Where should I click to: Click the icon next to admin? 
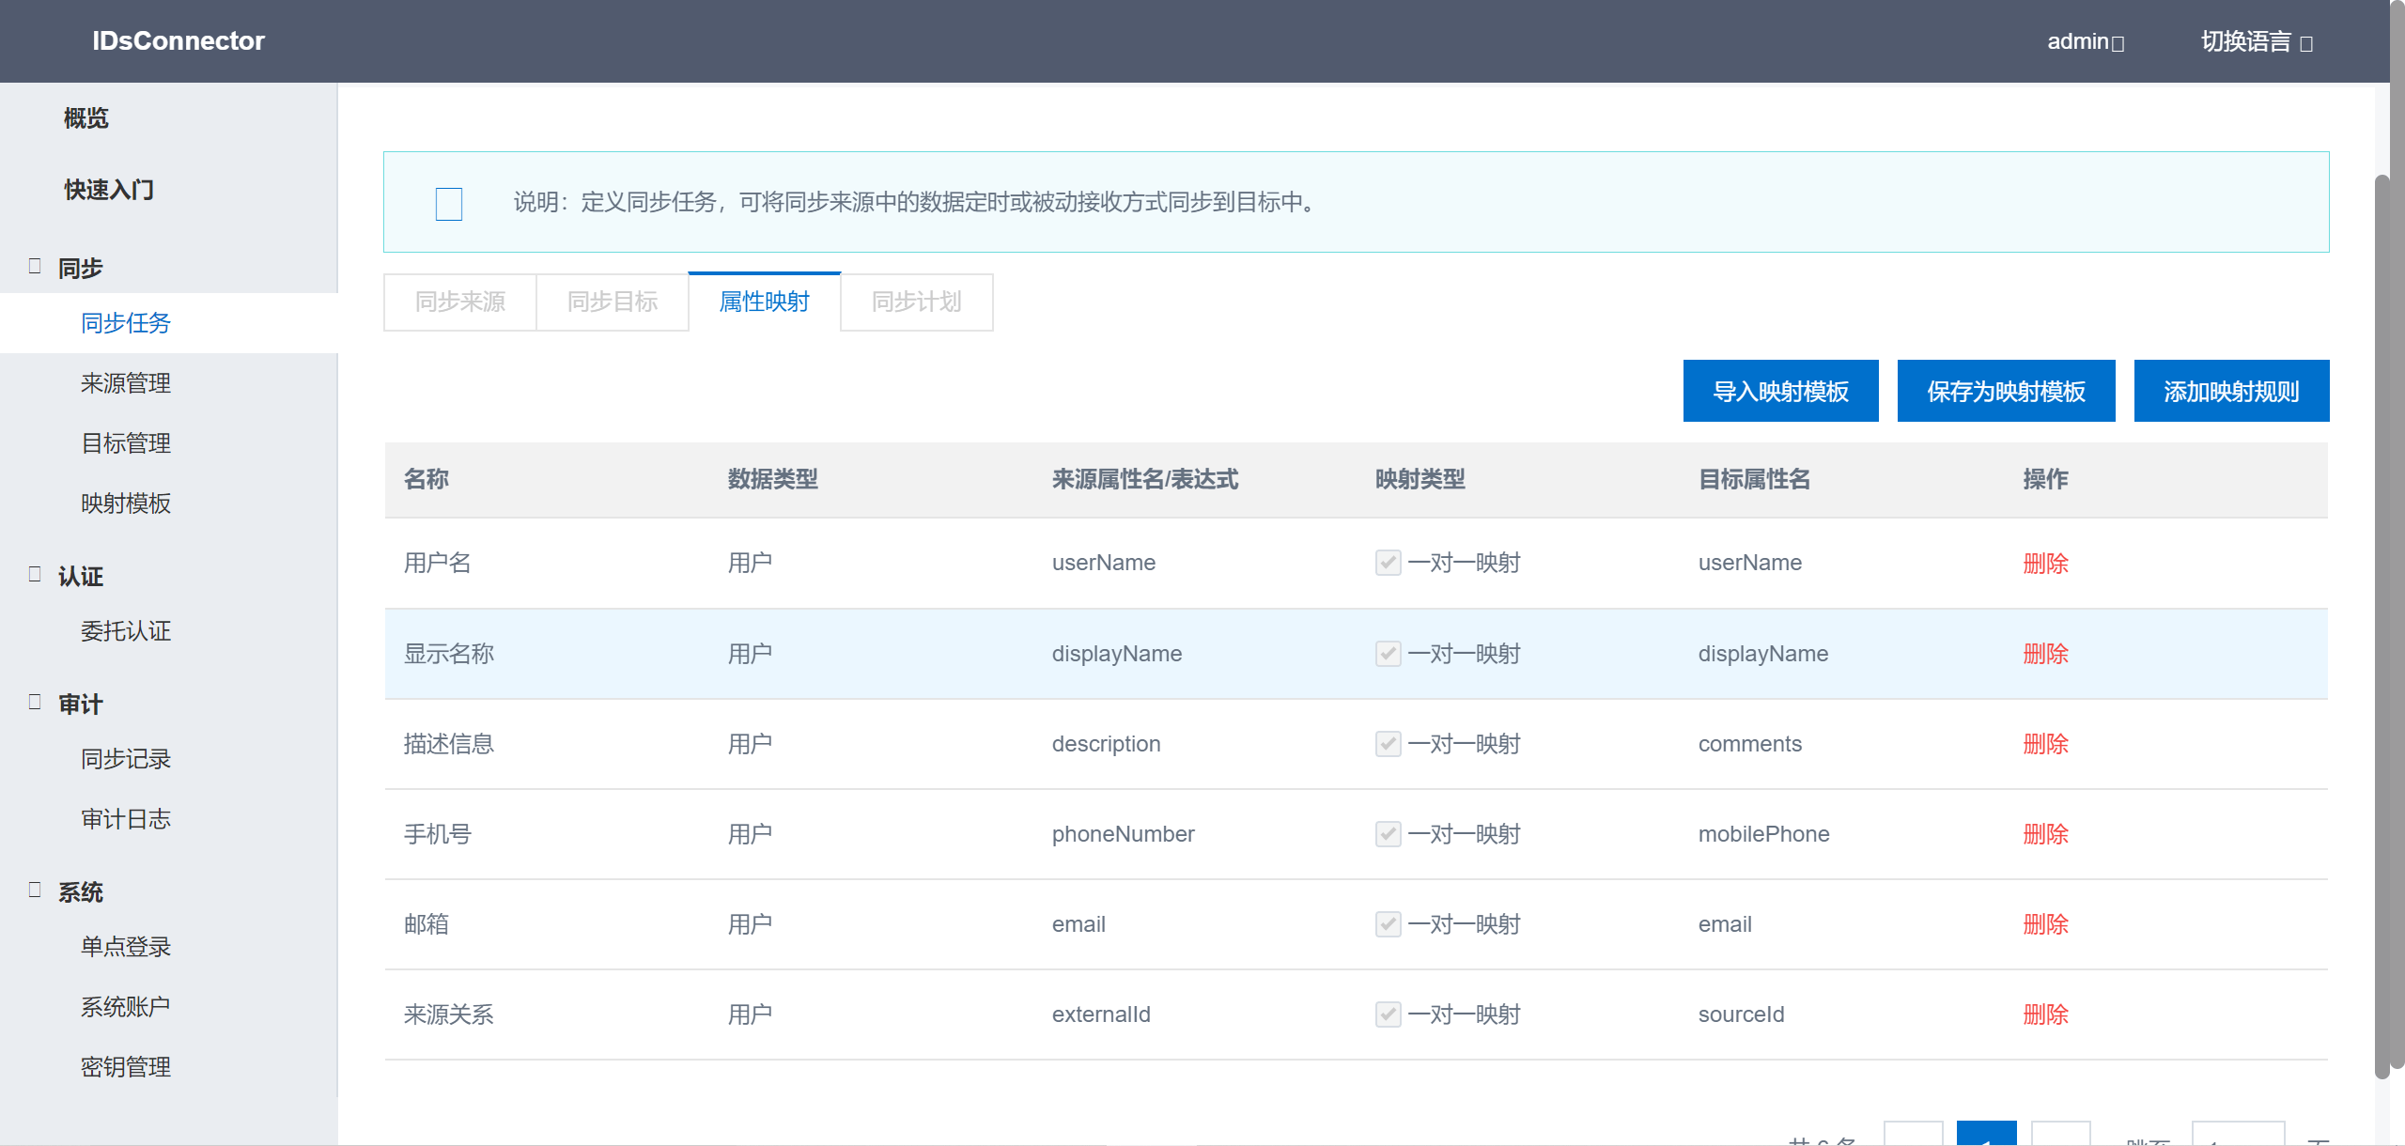pos(2118,44)
